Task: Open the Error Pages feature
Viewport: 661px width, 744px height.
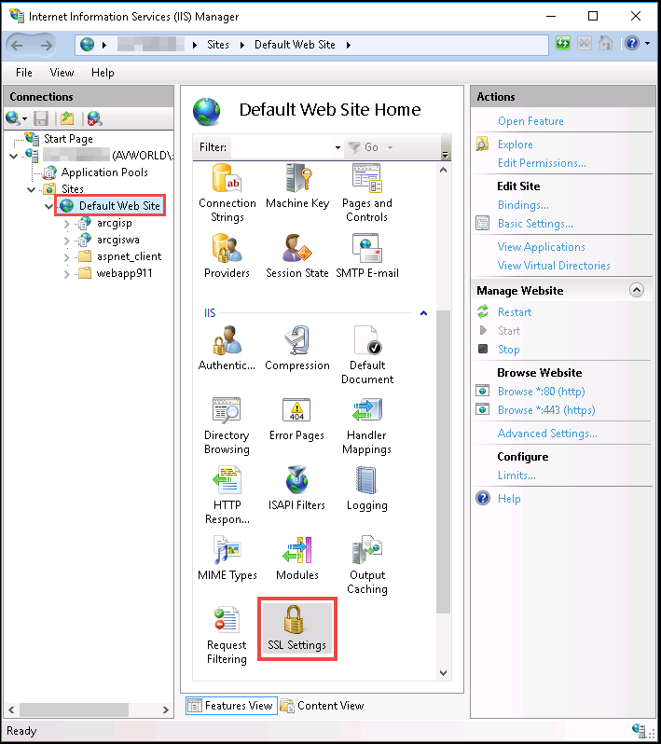Action: pyautogui.click(x=297, y=419)
